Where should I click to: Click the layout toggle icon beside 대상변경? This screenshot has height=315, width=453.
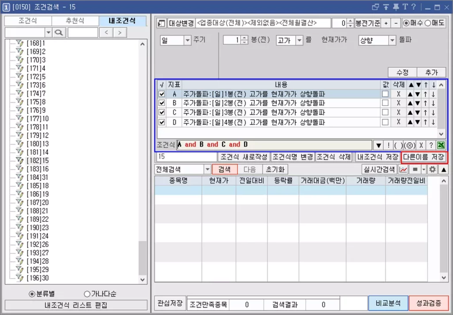(161, 23)
